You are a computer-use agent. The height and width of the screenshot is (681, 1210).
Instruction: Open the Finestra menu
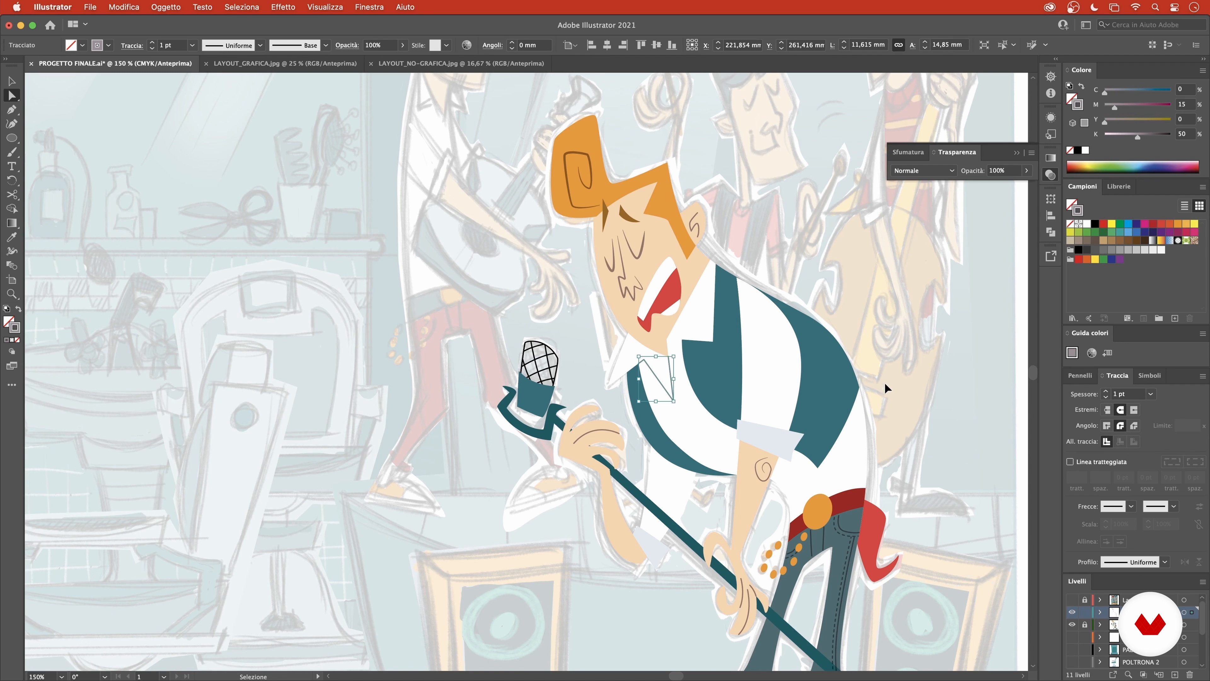pyautogui.click(x=369, y=7)
